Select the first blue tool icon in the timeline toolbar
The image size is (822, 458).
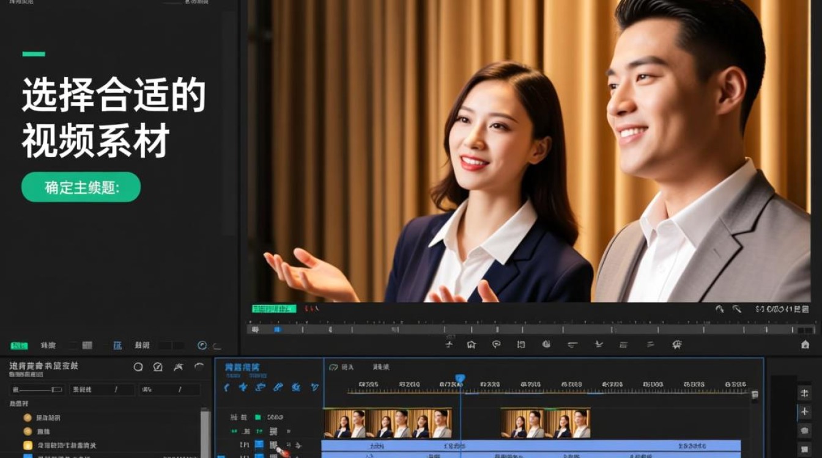coord(227,387)
